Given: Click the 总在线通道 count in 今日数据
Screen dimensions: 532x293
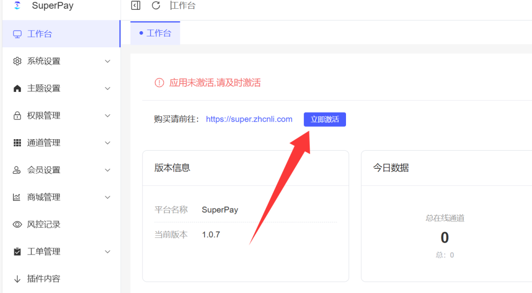Looking at the screenshot, I should point(444,237).
